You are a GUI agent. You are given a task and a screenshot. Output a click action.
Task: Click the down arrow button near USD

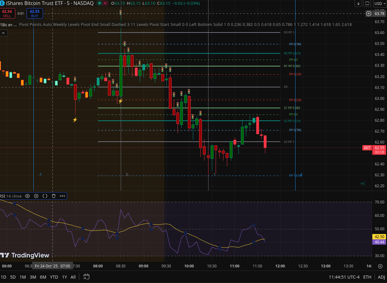359,3
